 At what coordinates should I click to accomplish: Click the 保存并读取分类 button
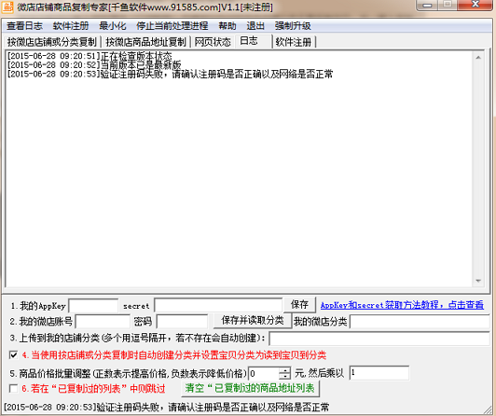pos(253,321)
